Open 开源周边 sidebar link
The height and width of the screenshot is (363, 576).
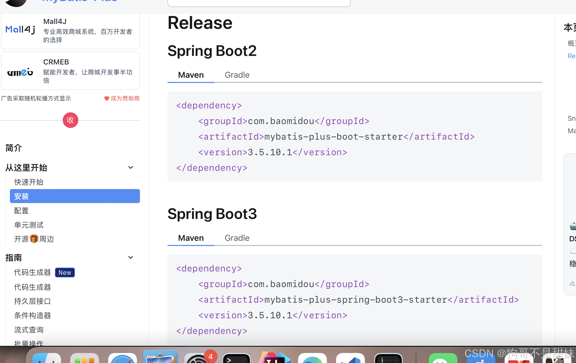coord(34,239)
